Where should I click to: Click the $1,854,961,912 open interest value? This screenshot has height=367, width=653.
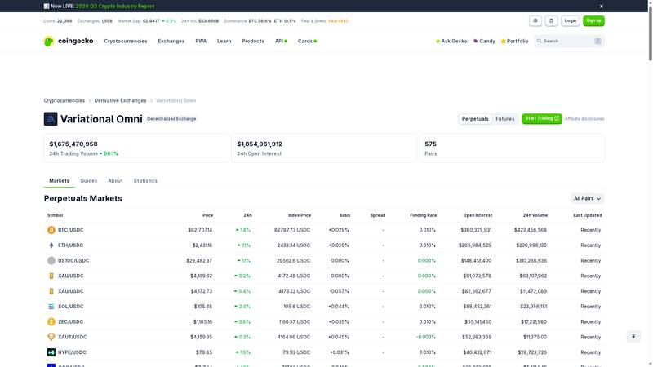pyautogui.click(x=260, y=144)
